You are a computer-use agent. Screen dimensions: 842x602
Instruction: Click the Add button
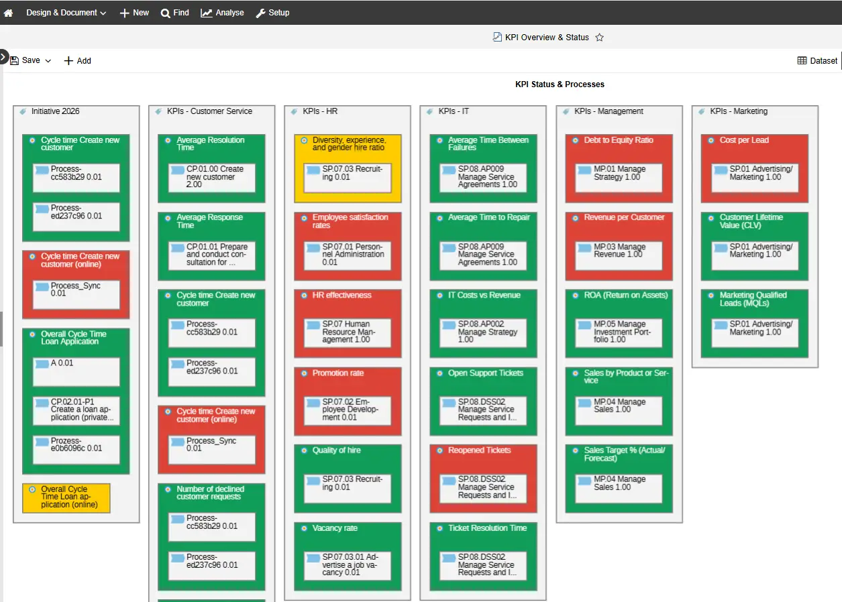(77, 60)
